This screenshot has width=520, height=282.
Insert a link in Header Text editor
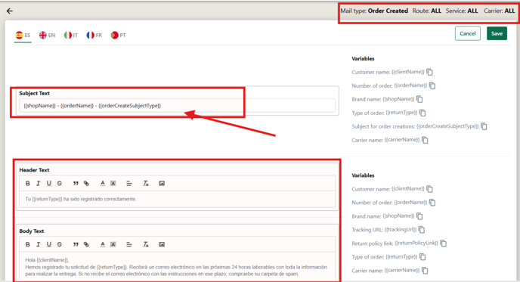86,183
